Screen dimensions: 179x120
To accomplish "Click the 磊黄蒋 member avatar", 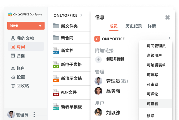I will (x=98, y=91).
